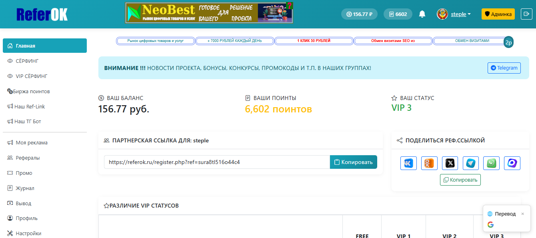
Task: Copy the partner link with Копировать
Action: click(x=354, y=162)
